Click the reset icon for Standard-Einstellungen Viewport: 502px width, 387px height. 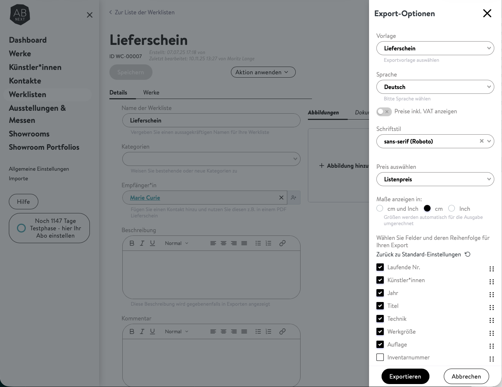[x=467, y=254]
